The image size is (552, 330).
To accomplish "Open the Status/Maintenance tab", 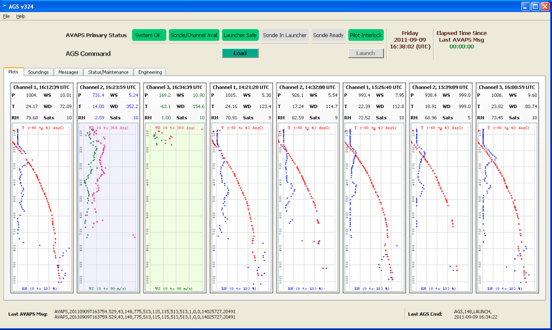I will tap(108, 72).
